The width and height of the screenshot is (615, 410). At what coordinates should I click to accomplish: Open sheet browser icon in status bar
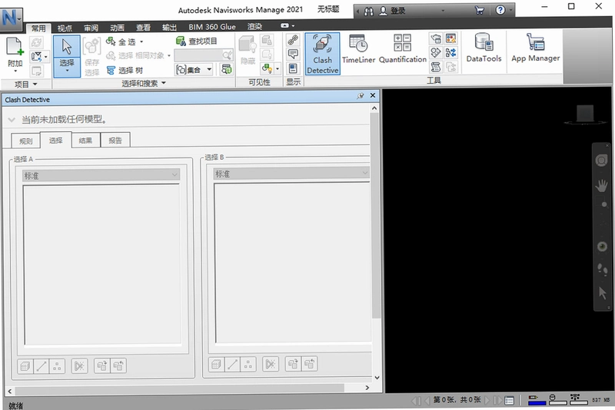pos(509,400)
